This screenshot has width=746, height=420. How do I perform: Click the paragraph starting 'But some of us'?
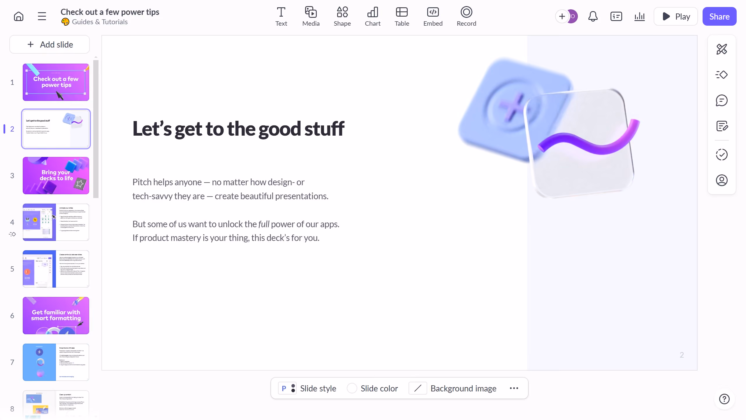[236, 231]
